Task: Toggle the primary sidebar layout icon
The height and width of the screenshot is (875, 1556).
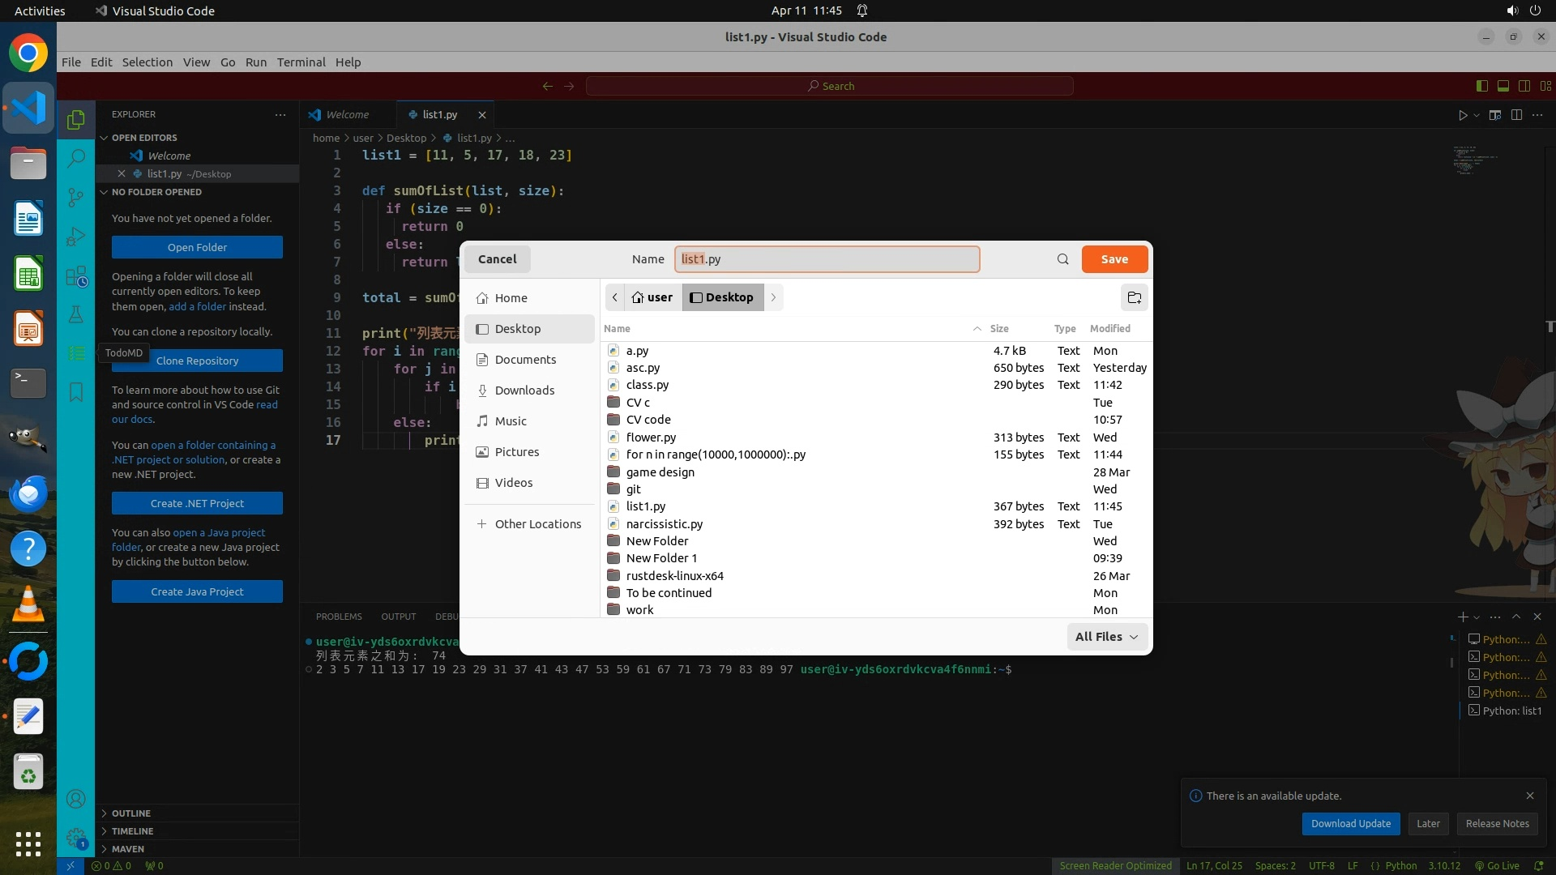Action: tap(1481, 86)
